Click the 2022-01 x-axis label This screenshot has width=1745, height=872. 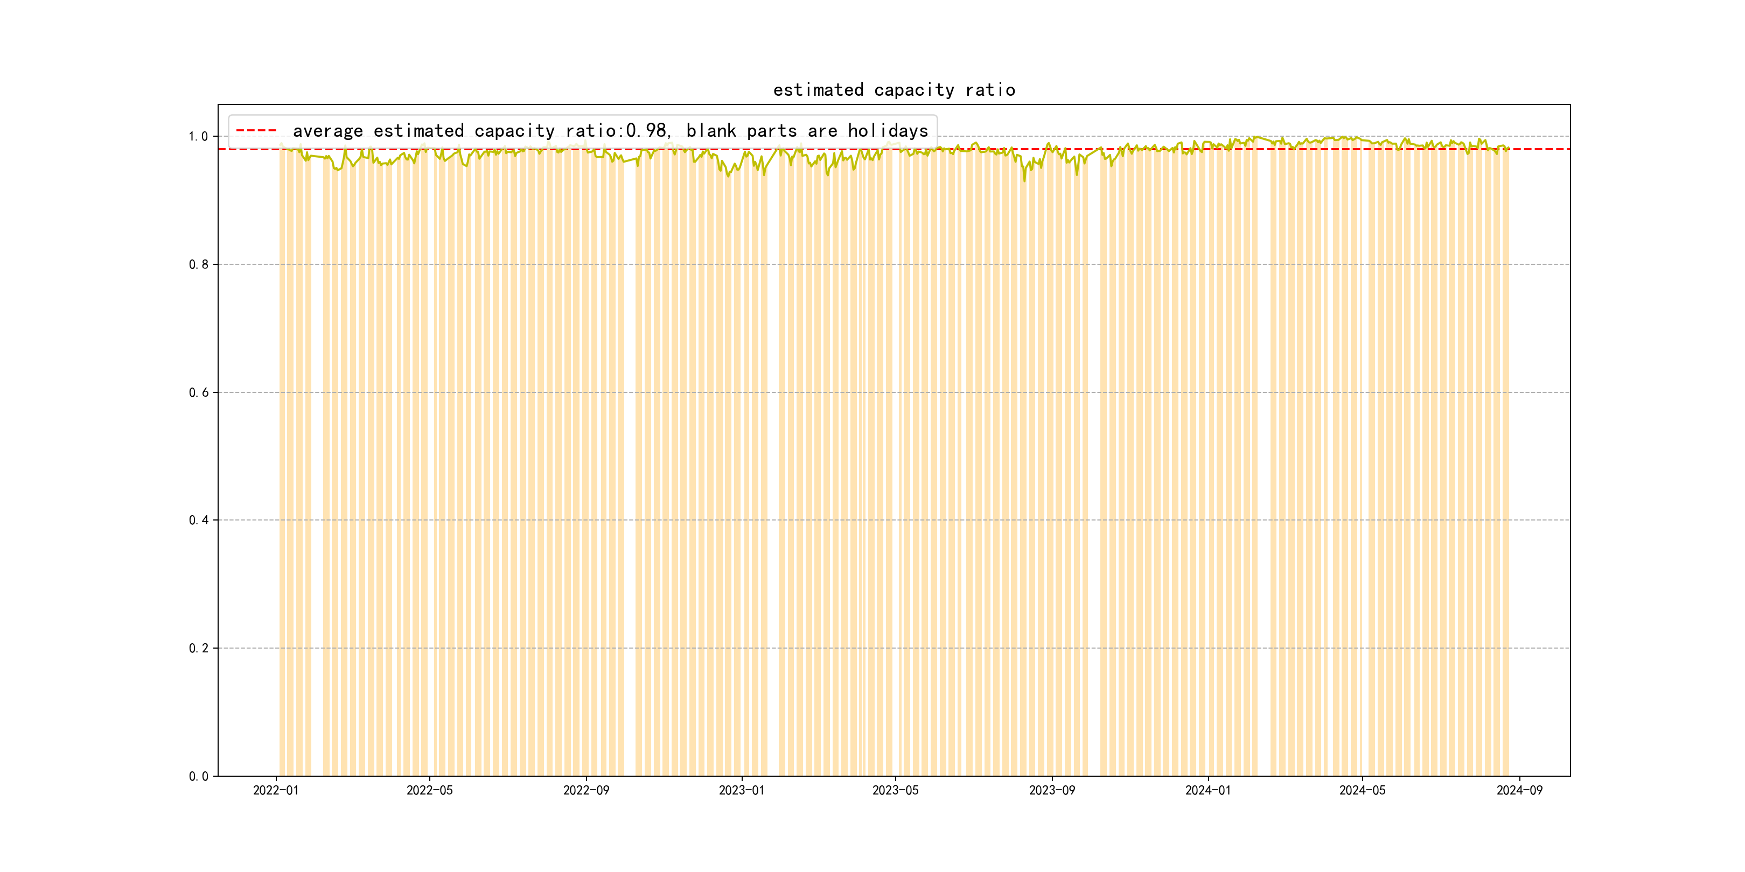(x=276, y=790)
